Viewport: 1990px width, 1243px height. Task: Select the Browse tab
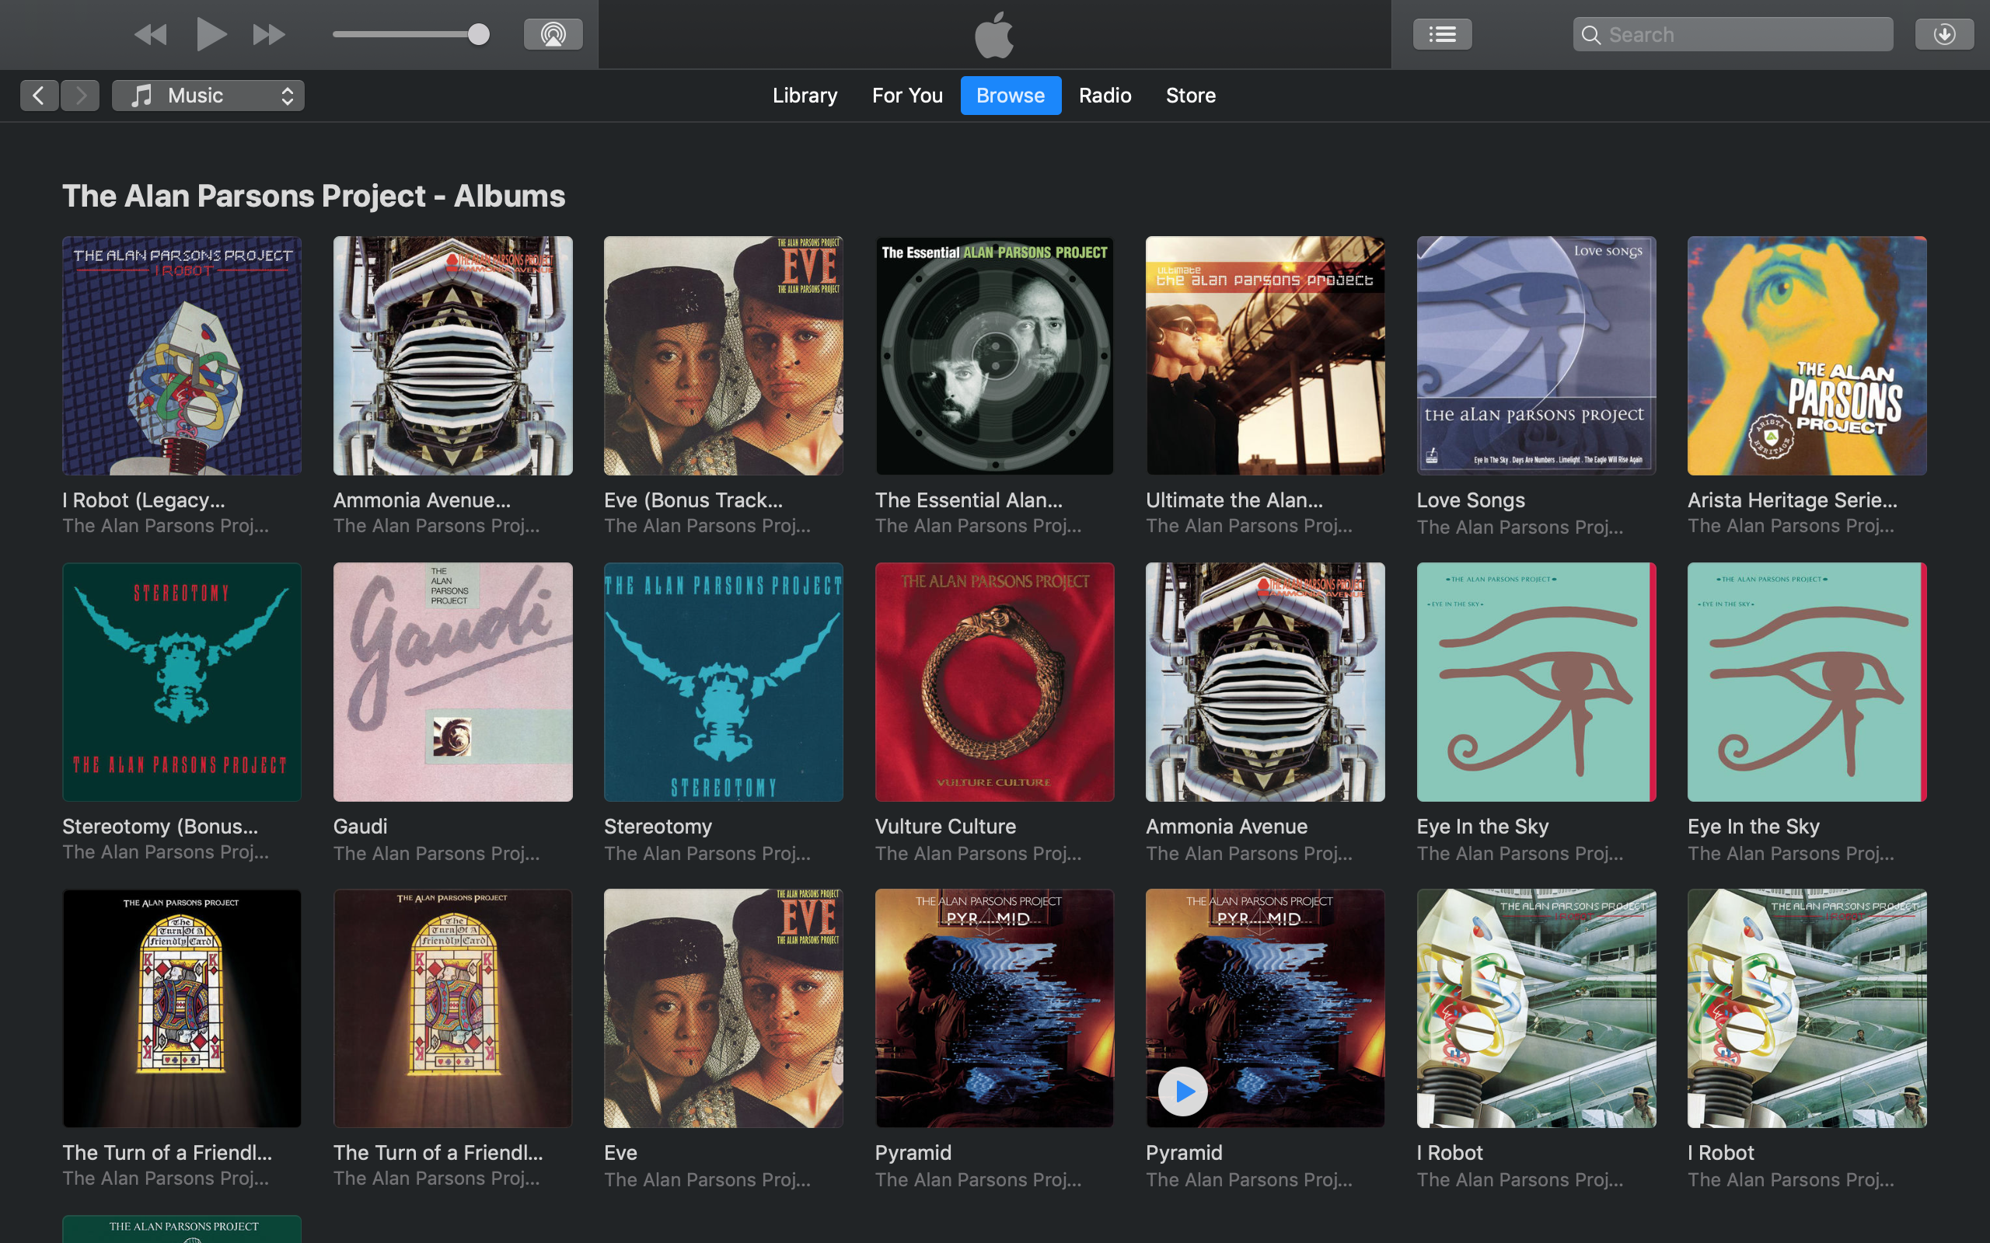1011,96
